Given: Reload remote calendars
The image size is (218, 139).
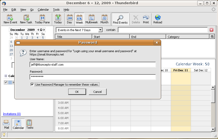Looking at the screenshot, I should pos(158,19).
